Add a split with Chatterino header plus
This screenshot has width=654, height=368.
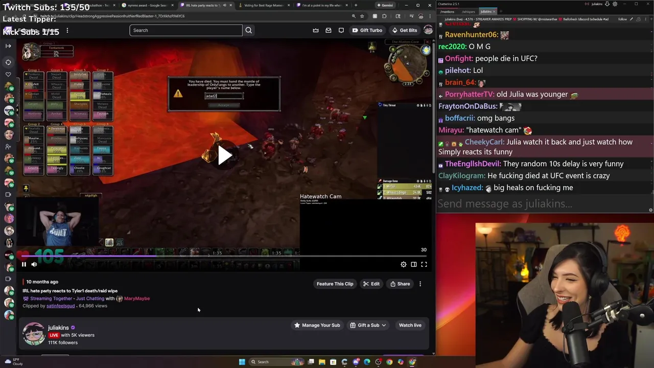coord(650,19)
